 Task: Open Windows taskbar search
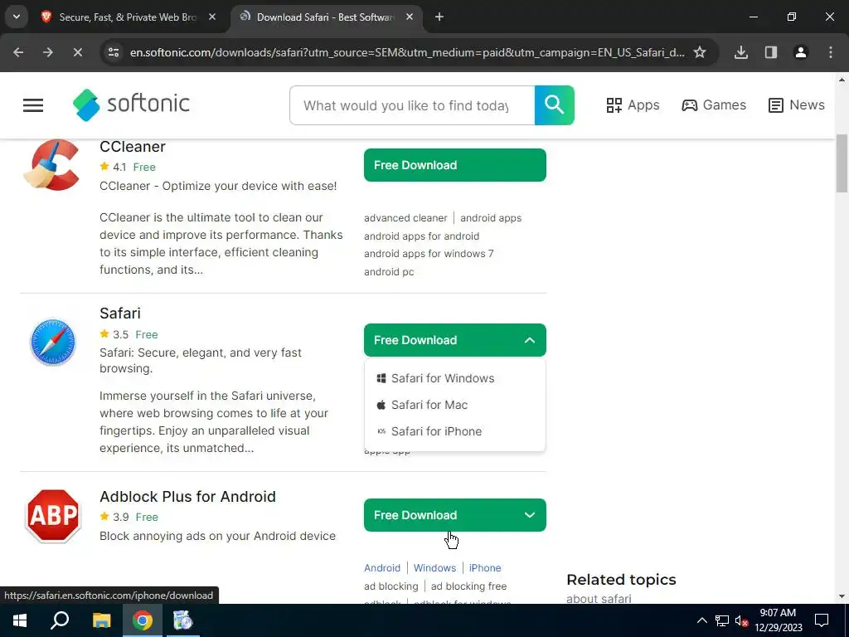(x=60, y=620)
